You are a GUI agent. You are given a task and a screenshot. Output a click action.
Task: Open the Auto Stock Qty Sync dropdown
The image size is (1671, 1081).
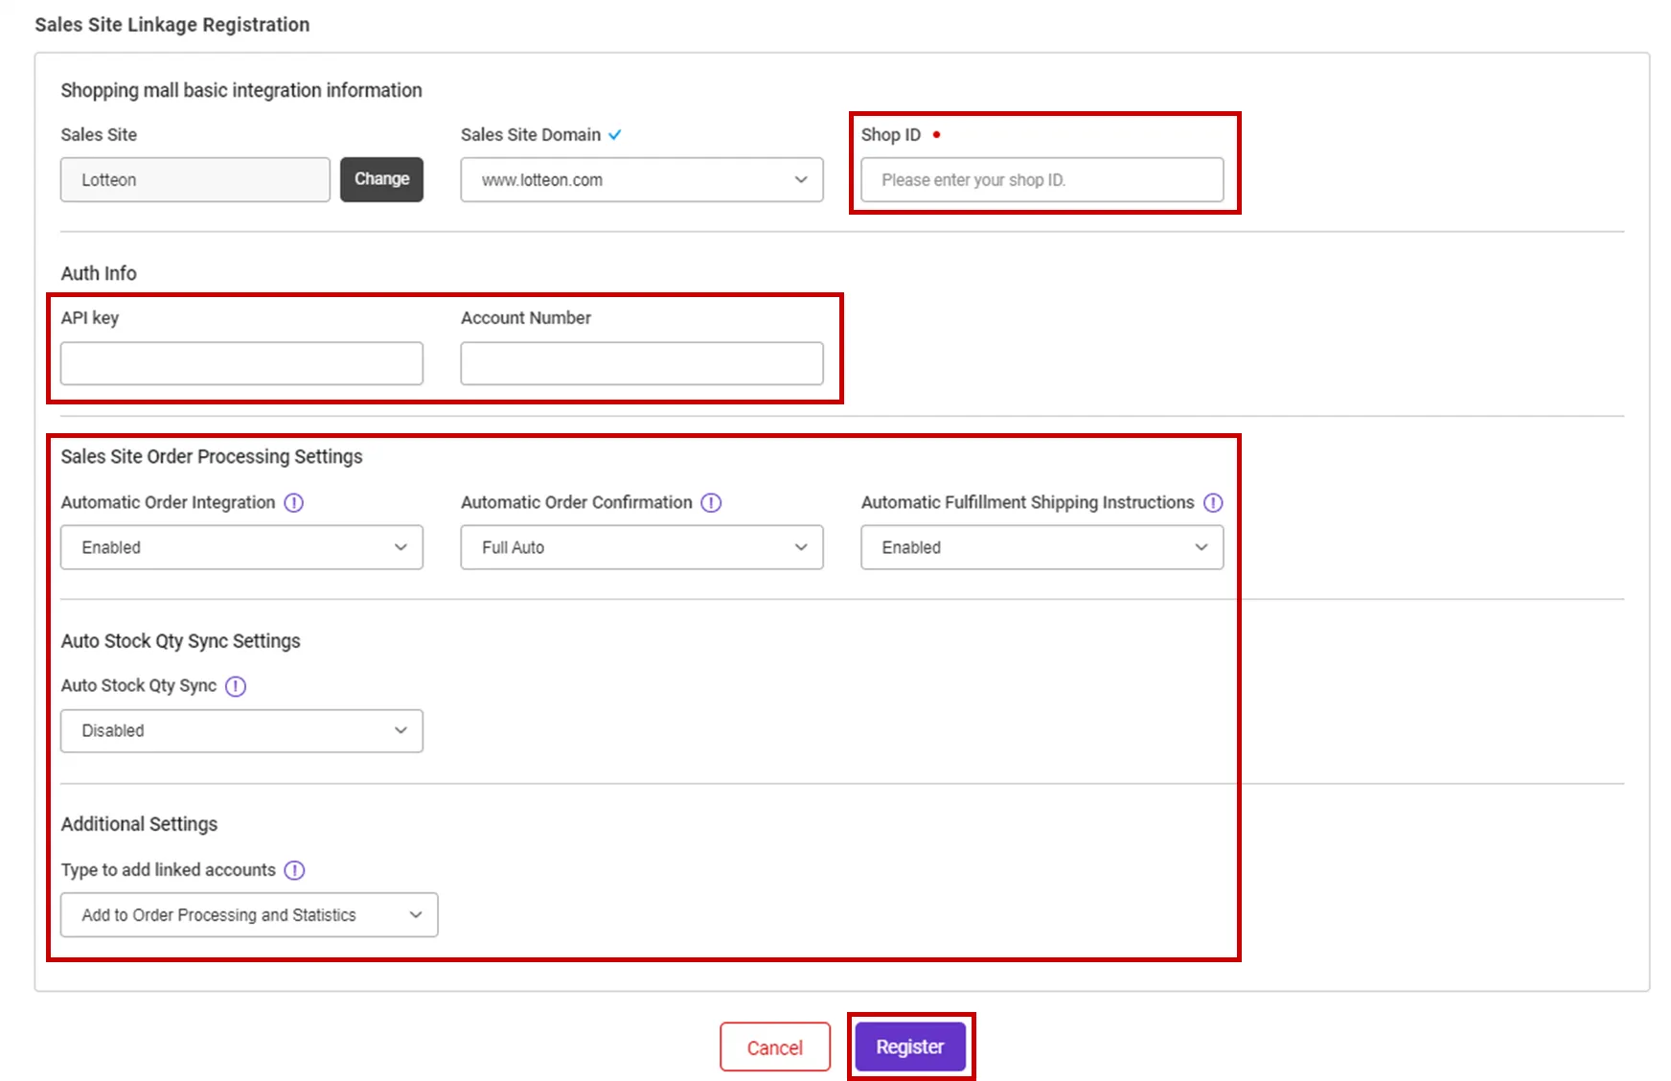coord(241,731)
